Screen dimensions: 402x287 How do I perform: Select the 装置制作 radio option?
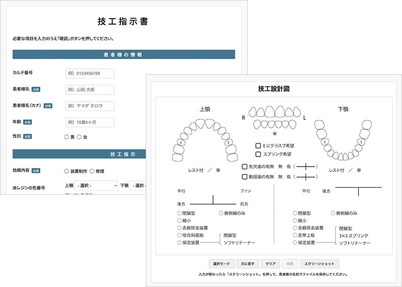[66, 171]
